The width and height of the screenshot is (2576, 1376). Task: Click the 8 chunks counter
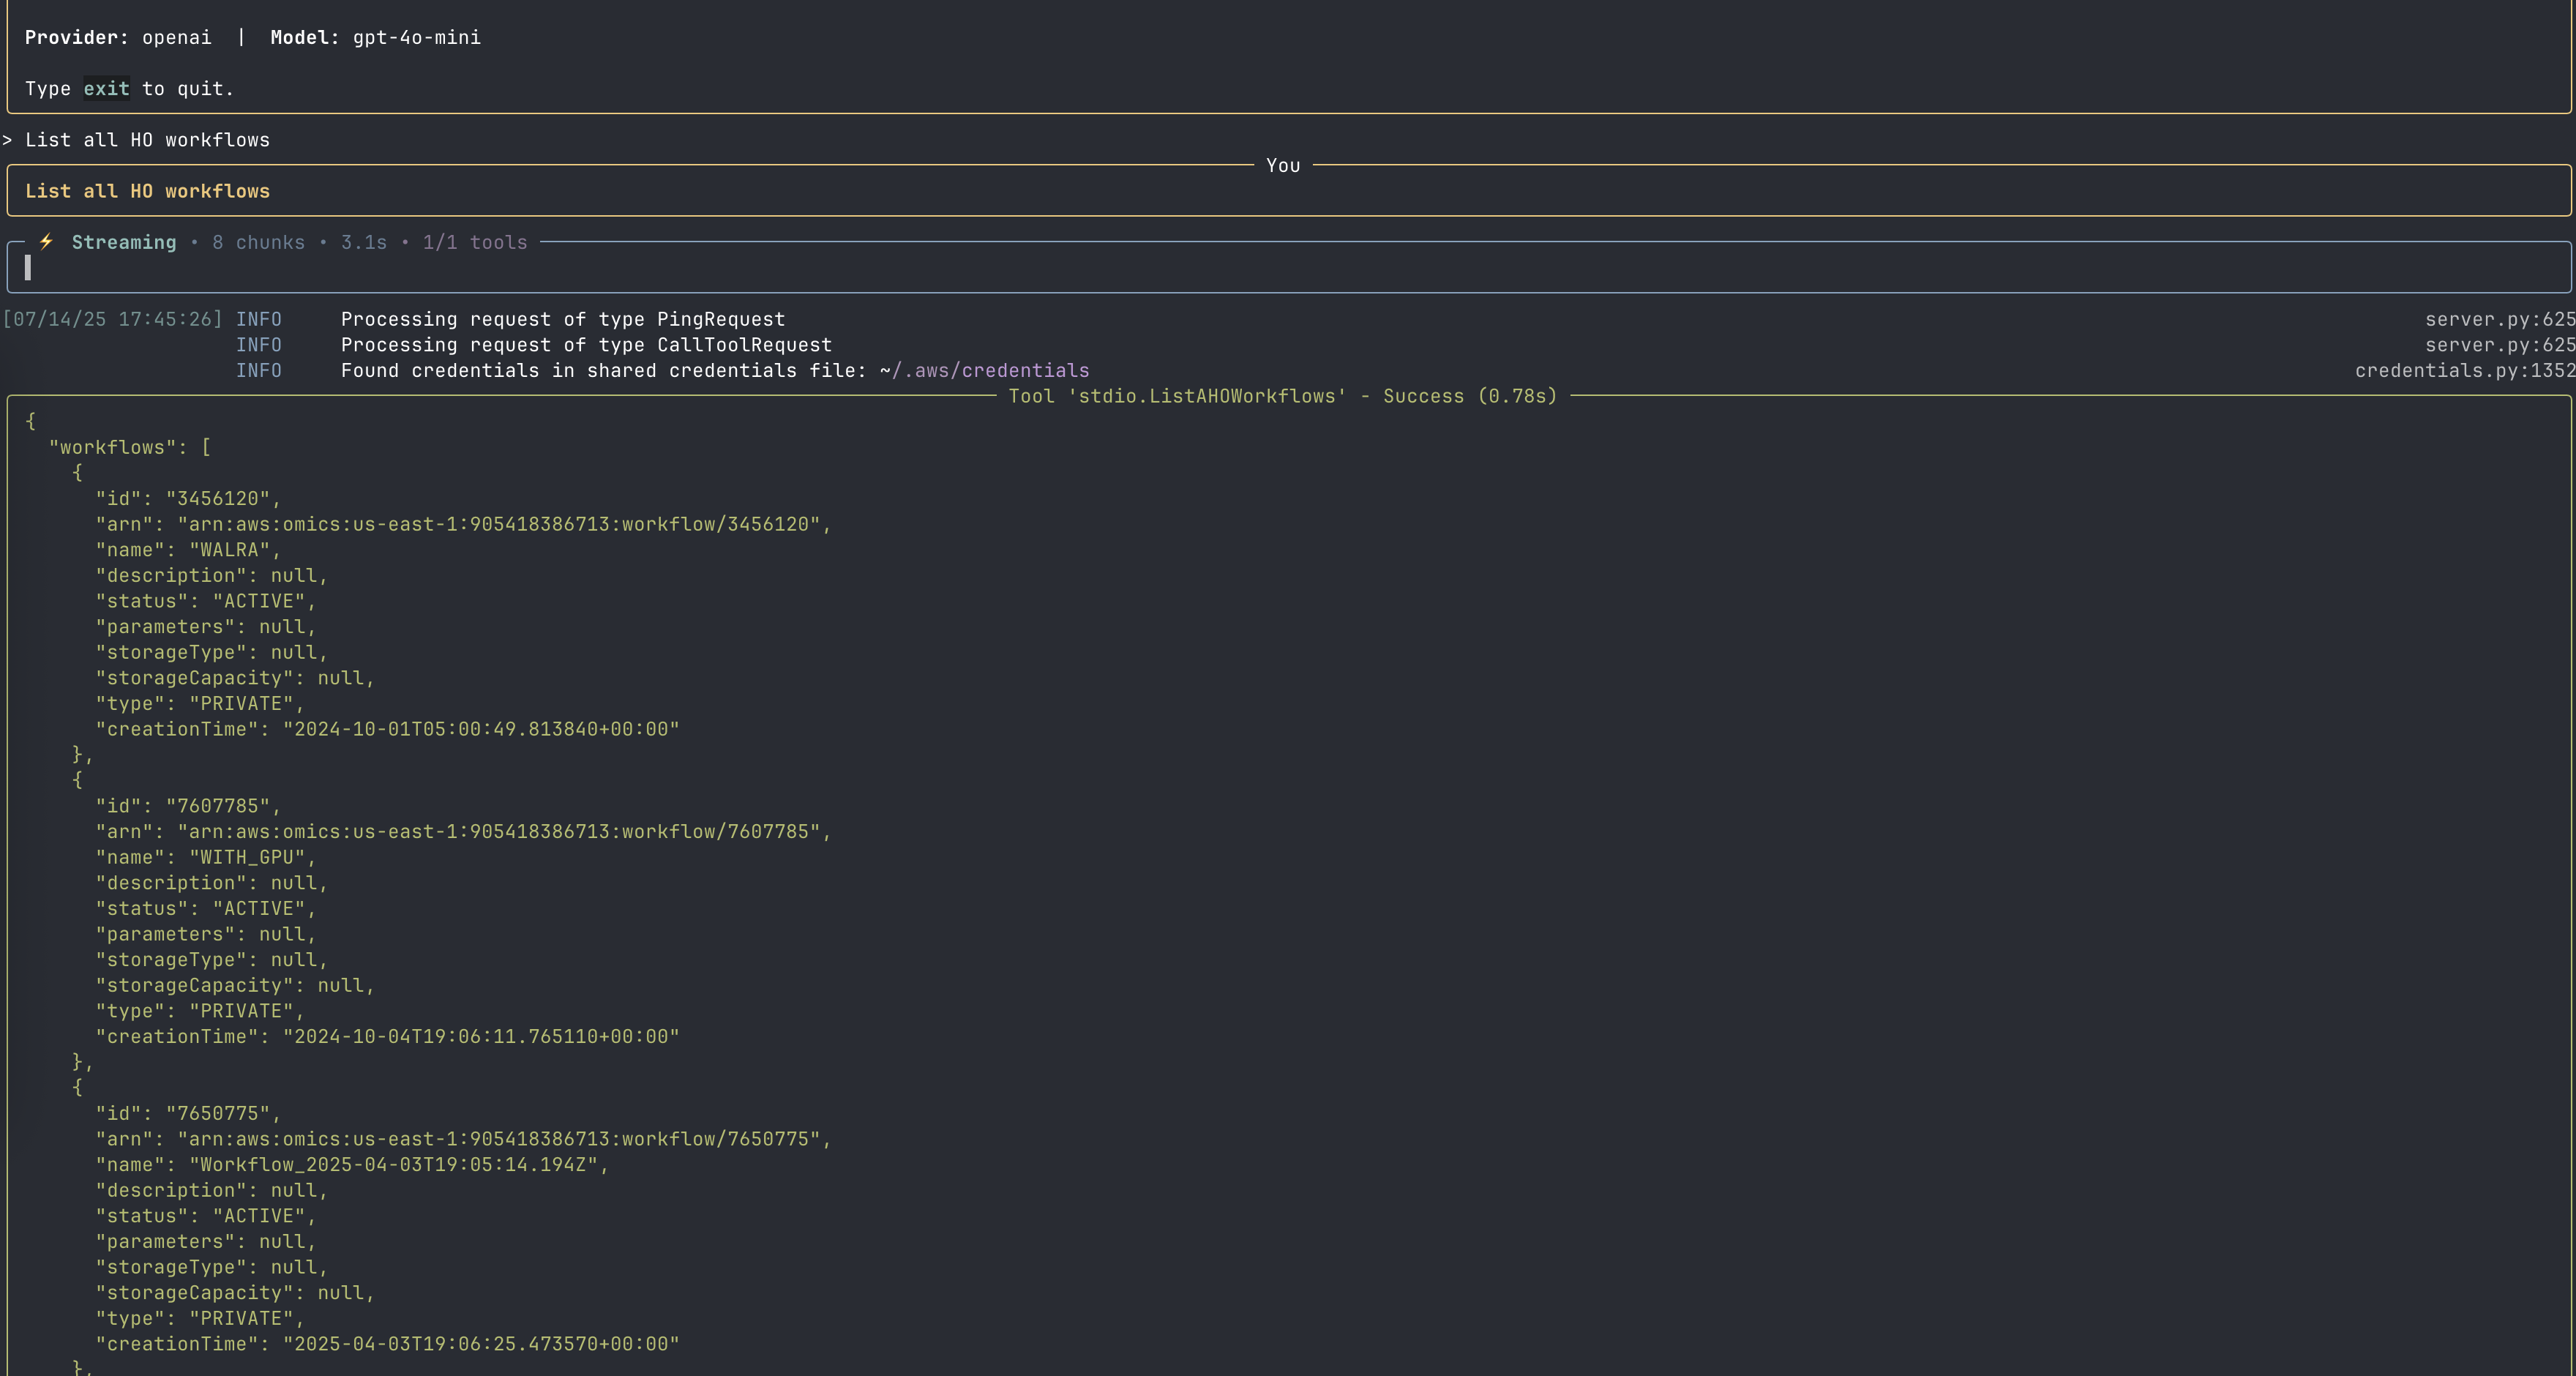click(x=258, y=241)
